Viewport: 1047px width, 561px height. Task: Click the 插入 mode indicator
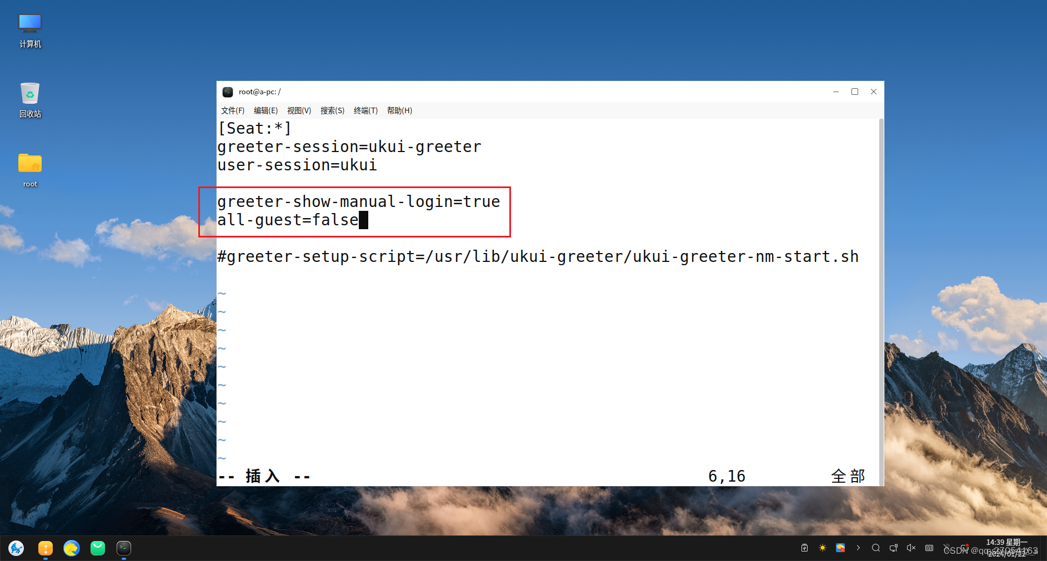click(x=264, y=476)
